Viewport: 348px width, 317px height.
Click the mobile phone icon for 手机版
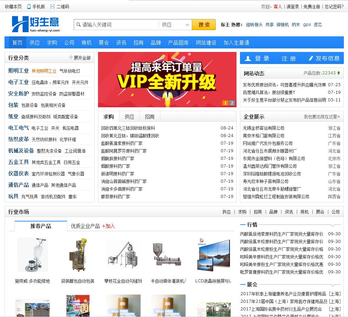point(29,7)
